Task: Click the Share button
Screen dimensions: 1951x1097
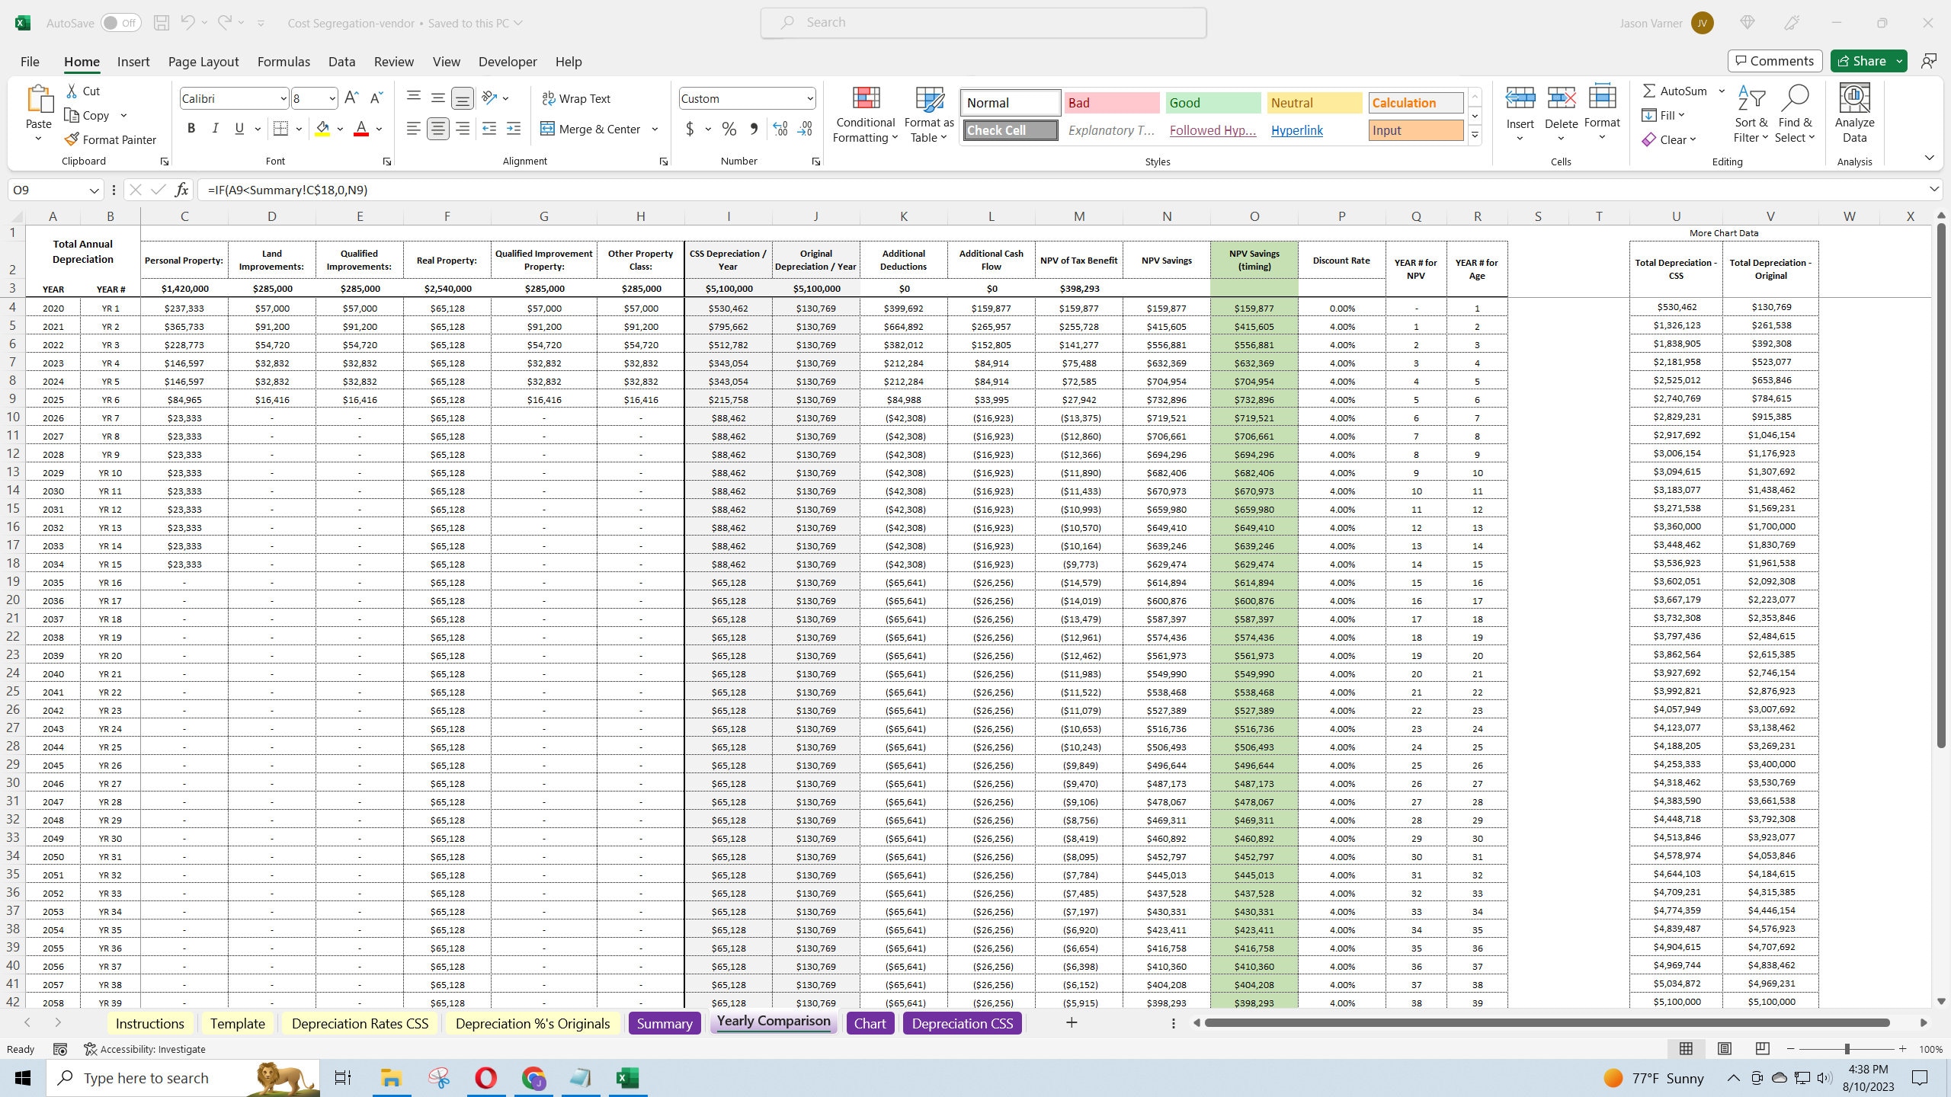Action: tap(1865, 60)
